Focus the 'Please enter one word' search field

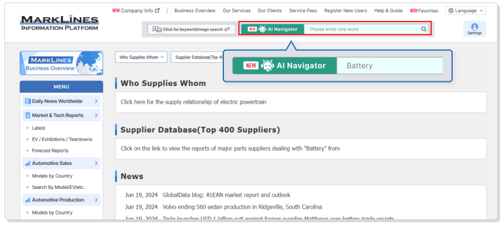pyautogui.click(x=362, y=29)
